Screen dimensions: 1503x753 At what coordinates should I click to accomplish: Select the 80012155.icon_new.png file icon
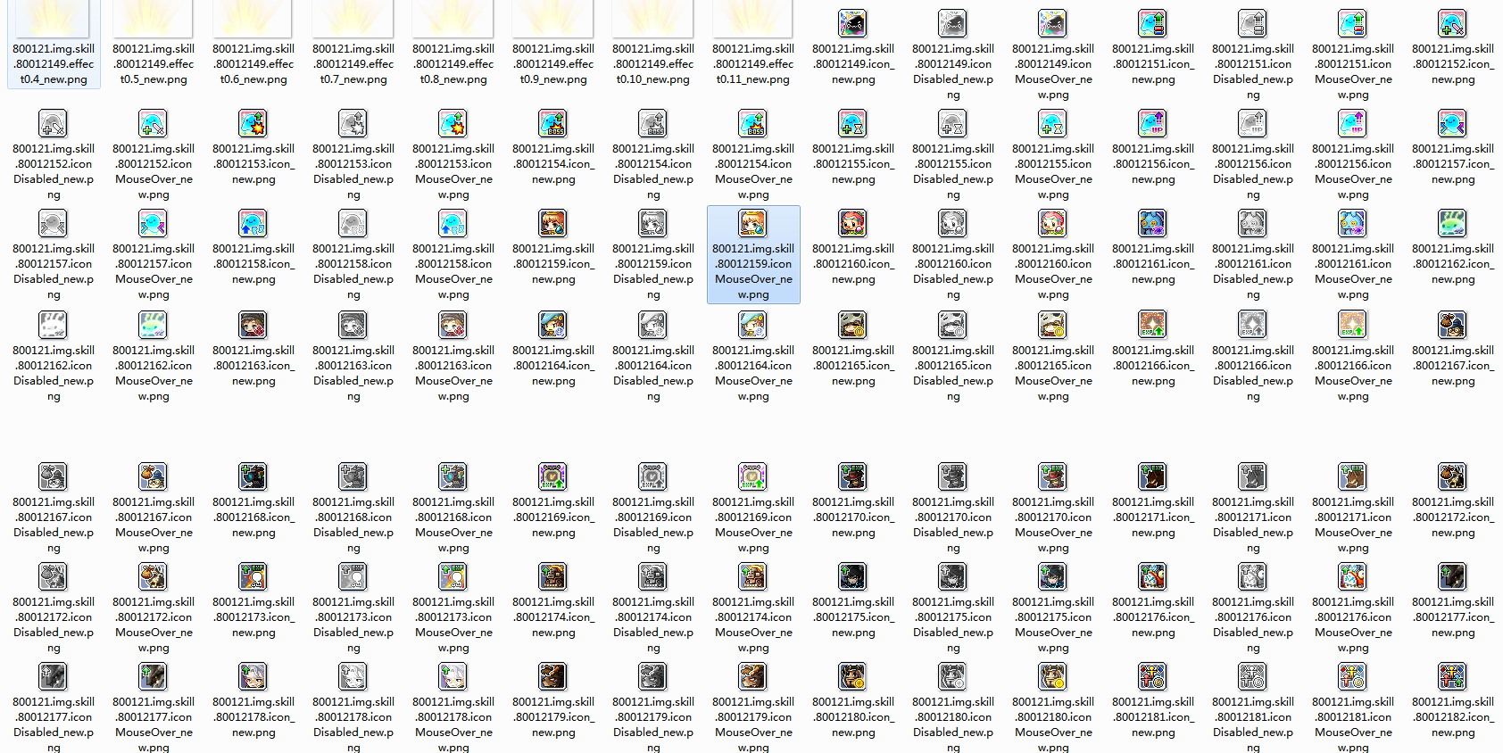coord(853,123)
